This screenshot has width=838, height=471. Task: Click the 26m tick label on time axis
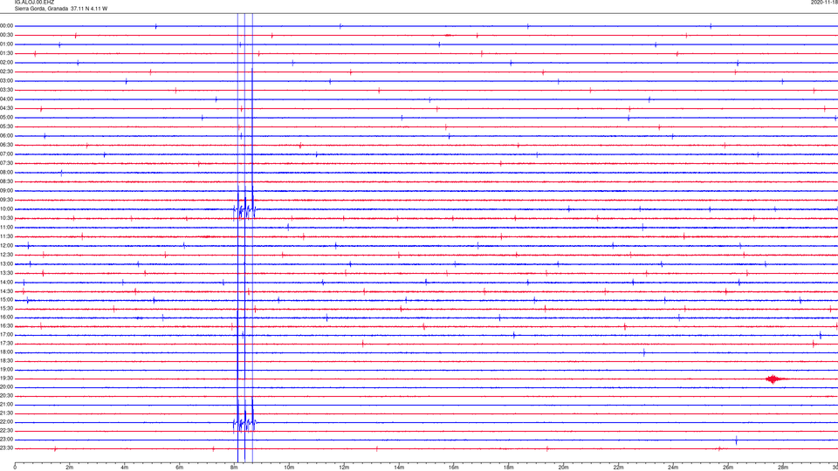[728, 468]
